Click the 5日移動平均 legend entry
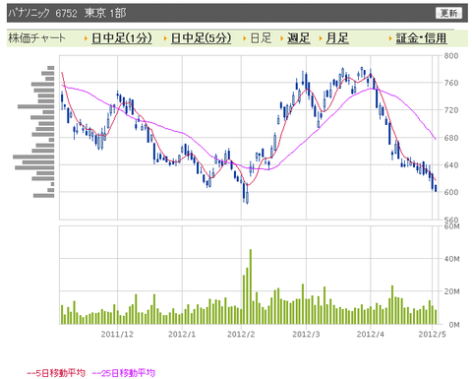Screen dimensions: 472x379 pos(56,373)
